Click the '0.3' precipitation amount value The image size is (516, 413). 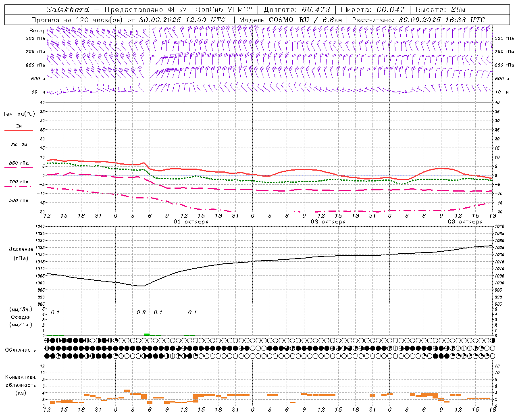pyautogui.click(x=141, y=313)
